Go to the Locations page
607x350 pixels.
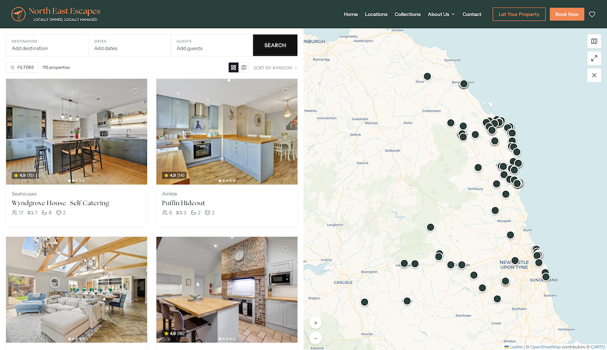click(376, 15)
